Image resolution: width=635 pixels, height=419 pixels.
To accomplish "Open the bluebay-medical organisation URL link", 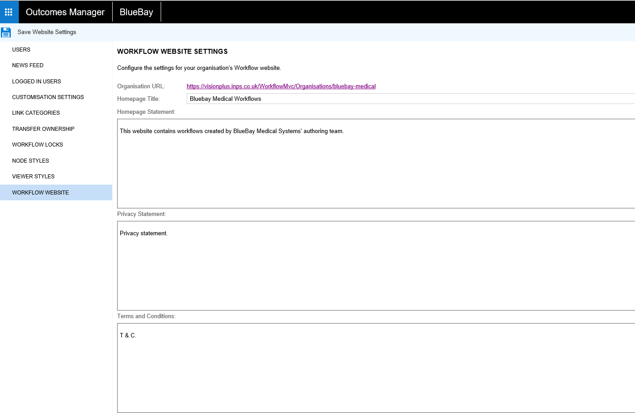I will coord(281,86).
